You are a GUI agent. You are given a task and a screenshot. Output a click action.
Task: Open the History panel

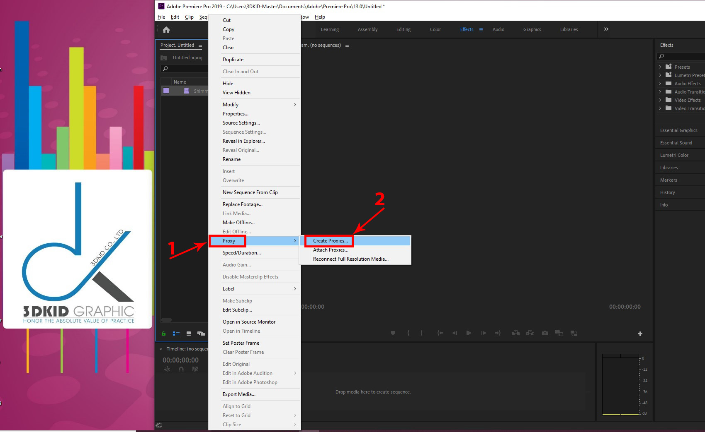(x=668, y=192)
